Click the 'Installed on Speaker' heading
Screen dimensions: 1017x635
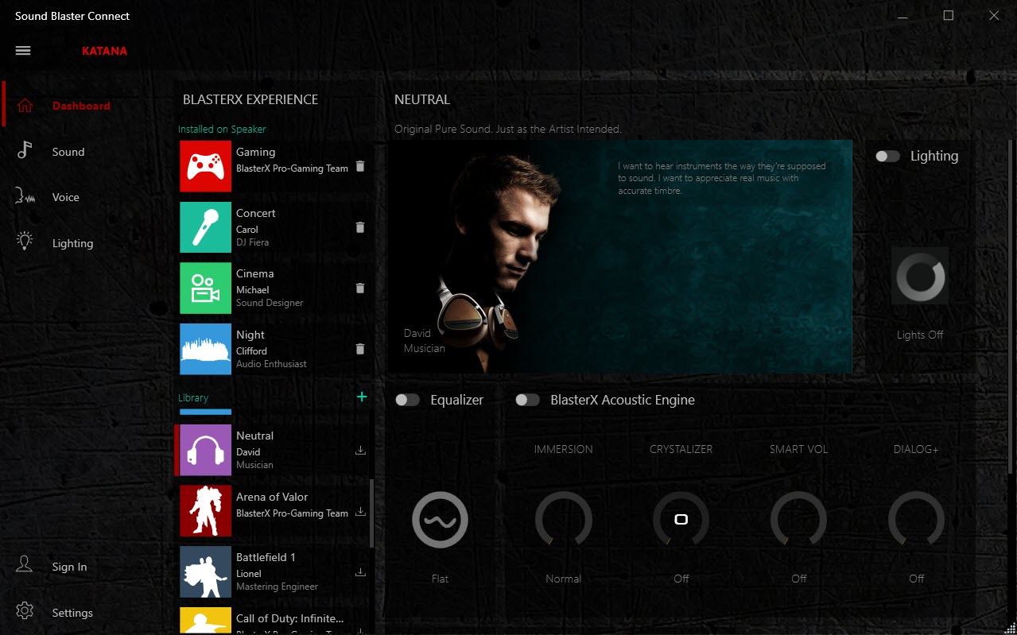coord(222,129)
